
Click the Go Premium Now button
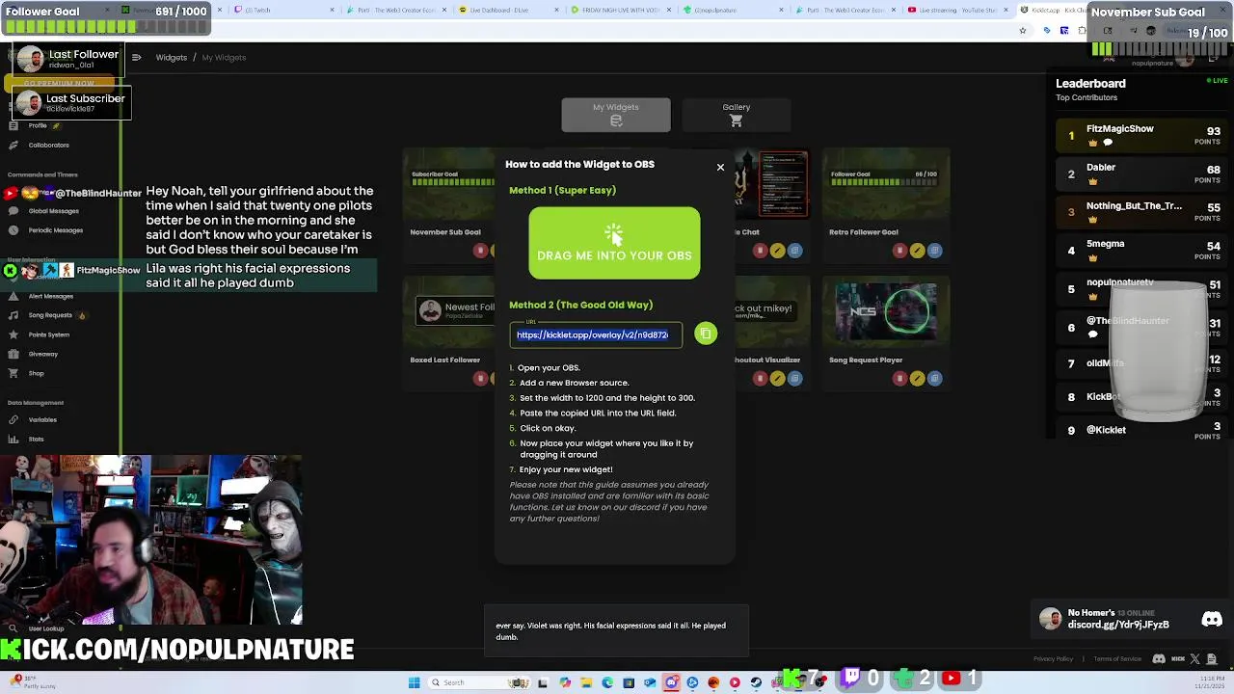pos(60,84)
